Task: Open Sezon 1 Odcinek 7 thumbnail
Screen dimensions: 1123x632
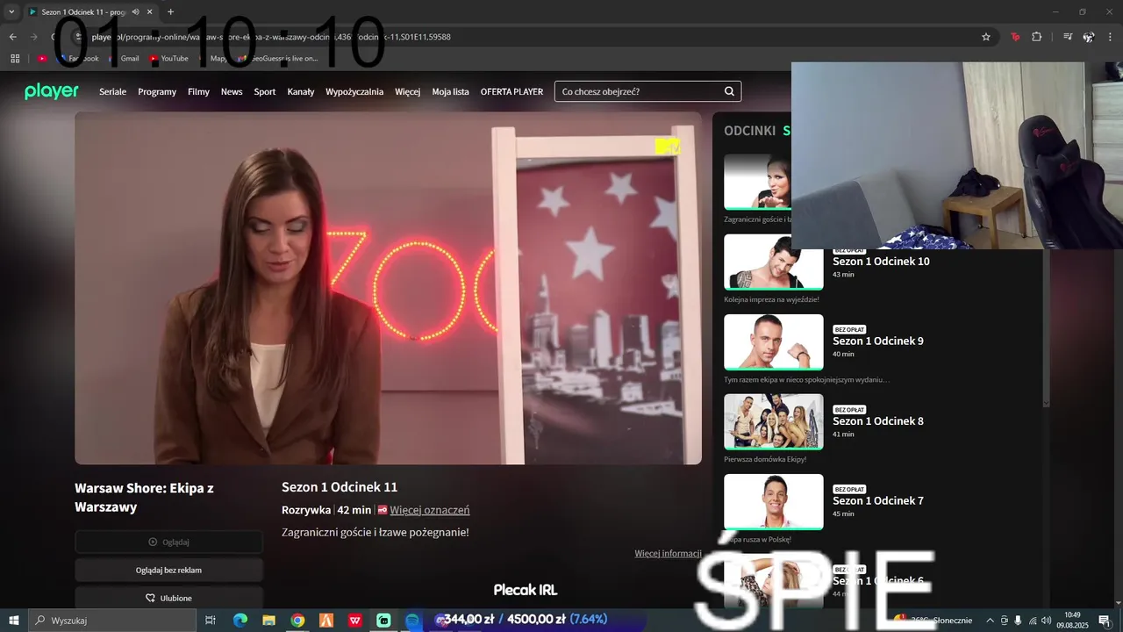Action: click(774, 501)
